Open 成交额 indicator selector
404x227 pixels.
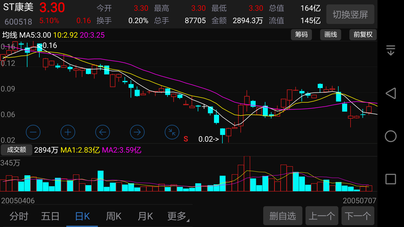(x=16, y=150)
